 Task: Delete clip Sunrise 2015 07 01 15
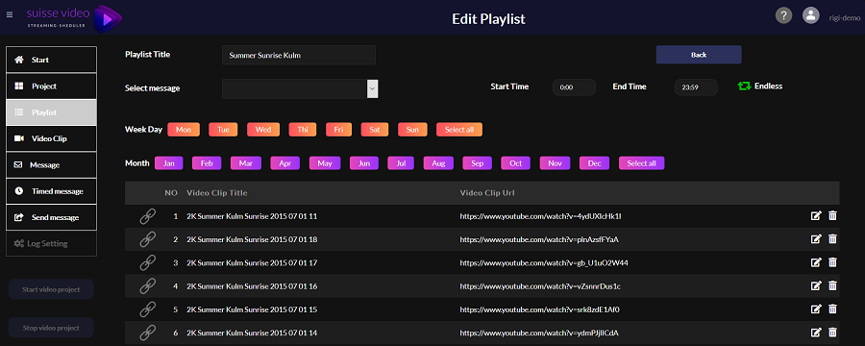click(832, 309)
